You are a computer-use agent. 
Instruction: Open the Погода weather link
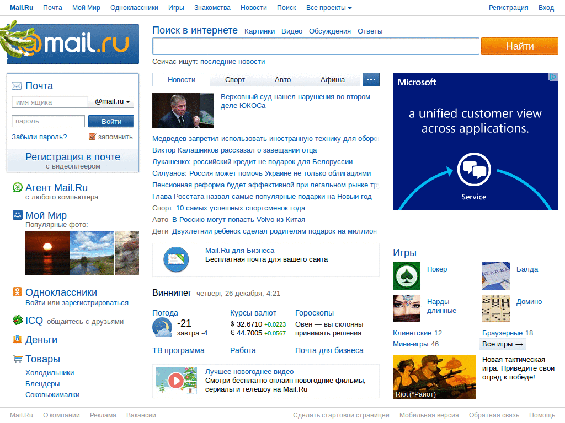(165, 313)
